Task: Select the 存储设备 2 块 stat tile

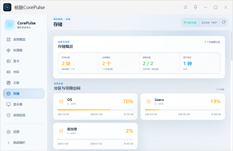Action: [x=78, y=63]
